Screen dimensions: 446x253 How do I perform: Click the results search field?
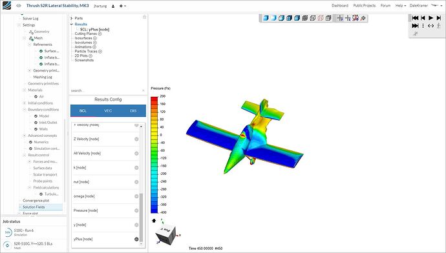(x=106, y=90)
